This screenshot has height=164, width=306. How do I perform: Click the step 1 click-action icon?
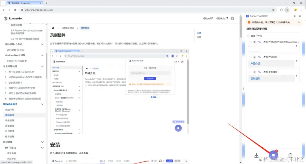pos(260,42)
